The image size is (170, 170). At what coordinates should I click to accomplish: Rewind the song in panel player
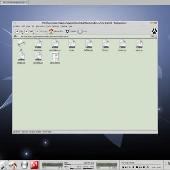(126, 167)
